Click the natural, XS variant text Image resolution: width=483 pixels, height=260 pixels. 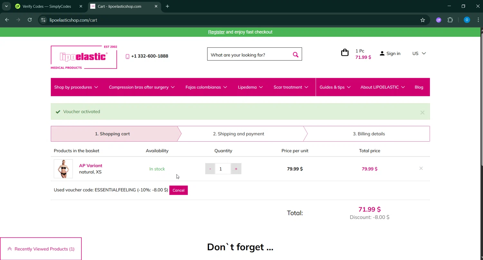90,172
